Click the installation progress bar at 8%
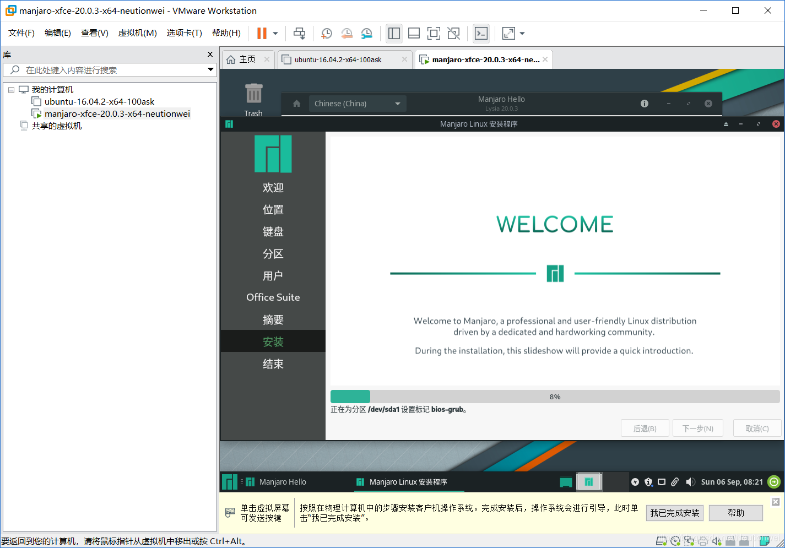The width and height of the screenshot is (785, 548). [555, 397]
